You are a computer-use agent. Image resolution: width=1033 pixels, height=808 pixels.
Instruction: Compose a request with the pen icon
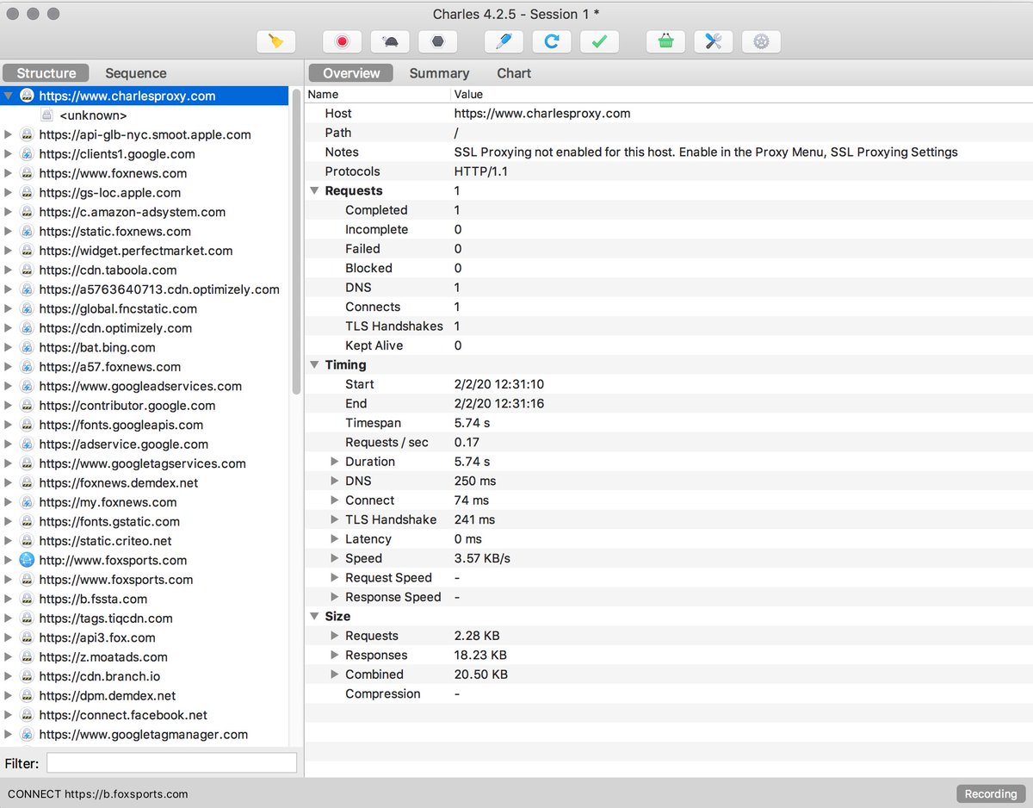(504, 40)
